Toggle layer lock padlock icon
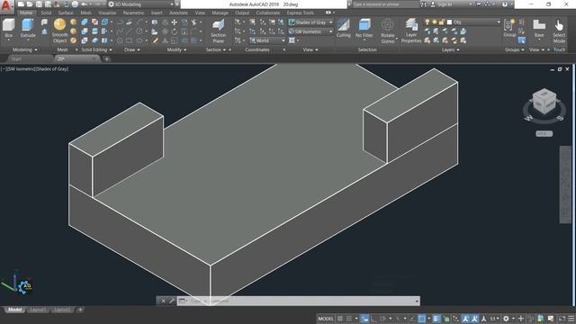This screenshot has height=324, width=576. (x=441, y=22)
